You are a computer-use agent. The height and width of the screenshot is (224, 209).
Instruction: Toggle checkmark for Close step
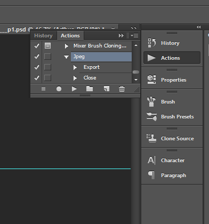[37, 78]
